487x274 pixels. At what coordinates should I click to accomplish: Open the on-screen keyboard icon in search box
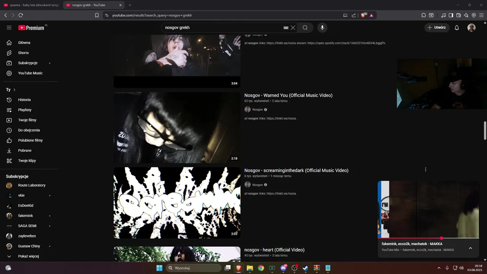286,28
